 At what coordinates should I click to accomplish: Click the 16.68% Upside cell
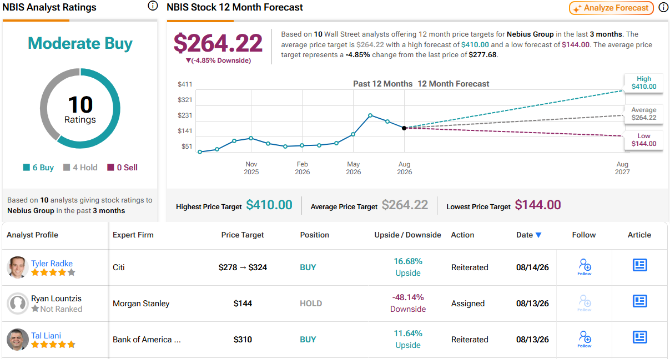408,267
